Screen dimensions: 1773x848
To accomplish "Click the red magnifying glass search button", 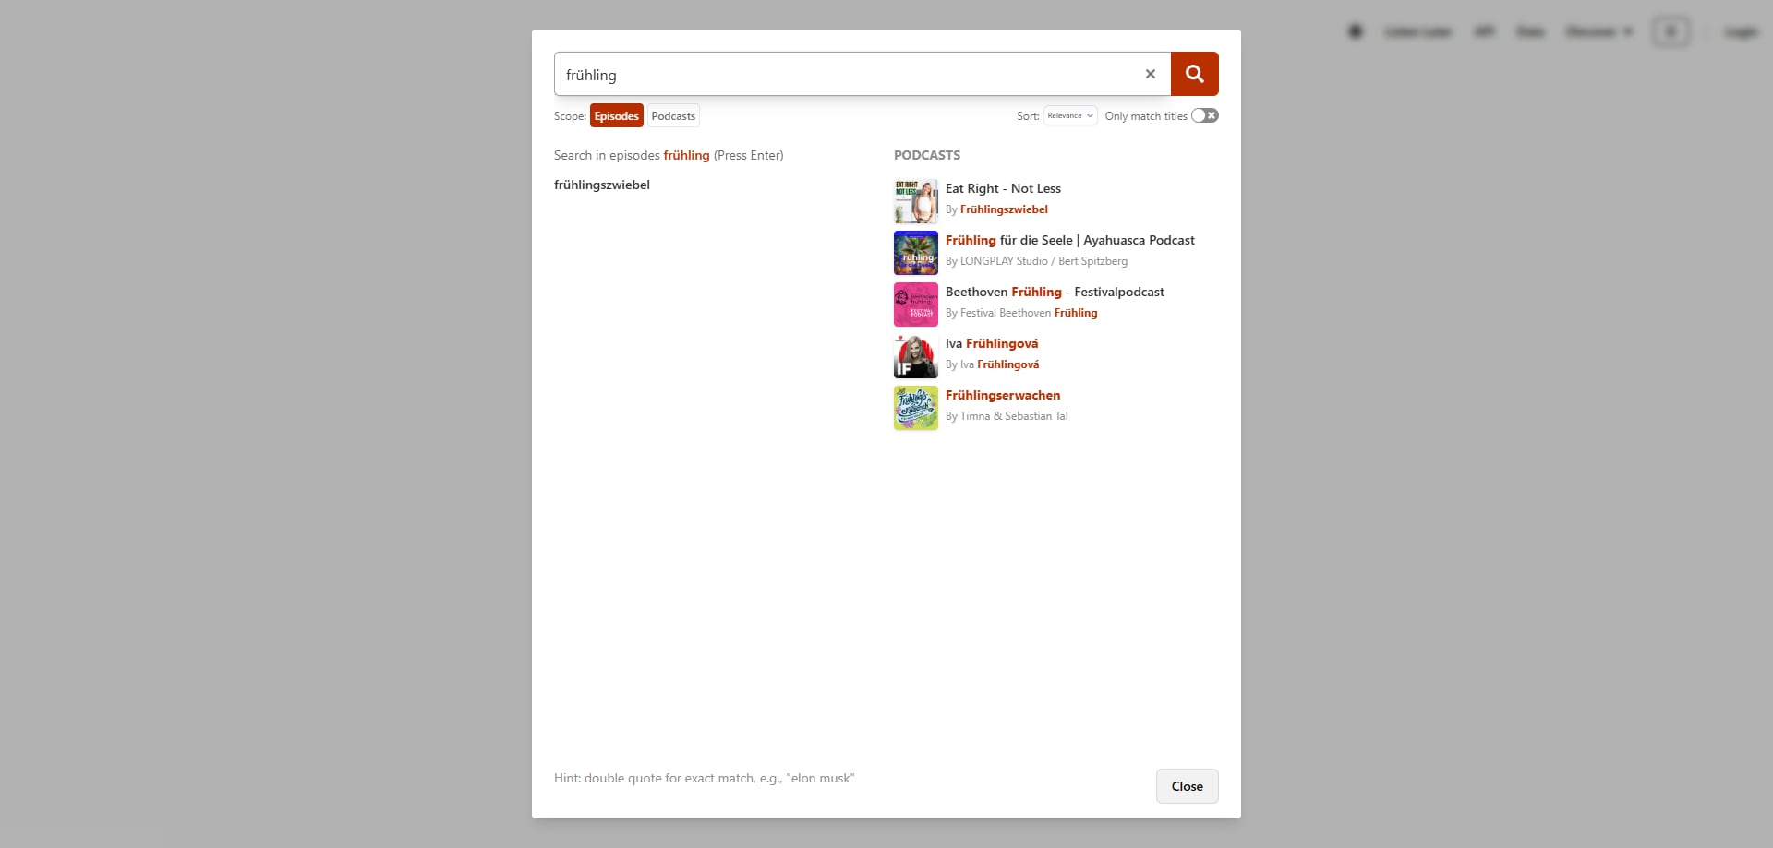I will click(x=1194, y=74).
